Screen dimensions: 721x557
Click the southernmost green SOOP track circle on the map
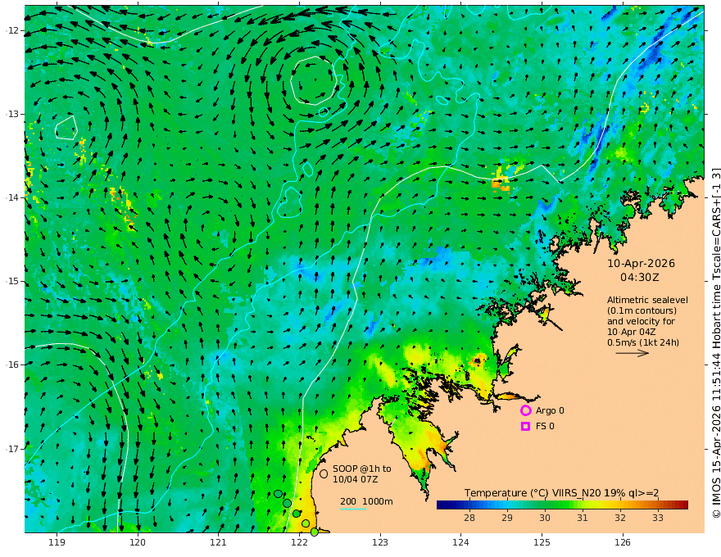click(x=314, y=532)
